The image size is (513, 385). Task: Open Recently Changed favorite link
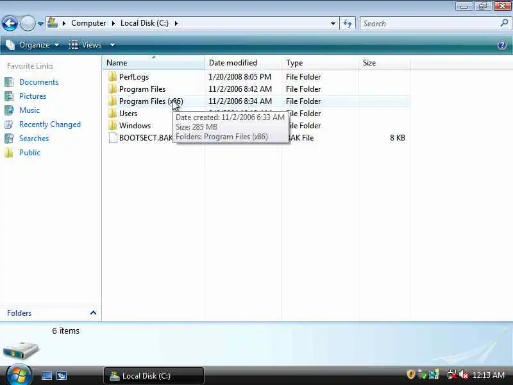point(50,124)
